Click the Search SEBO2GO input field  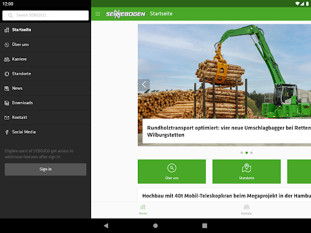46,15
